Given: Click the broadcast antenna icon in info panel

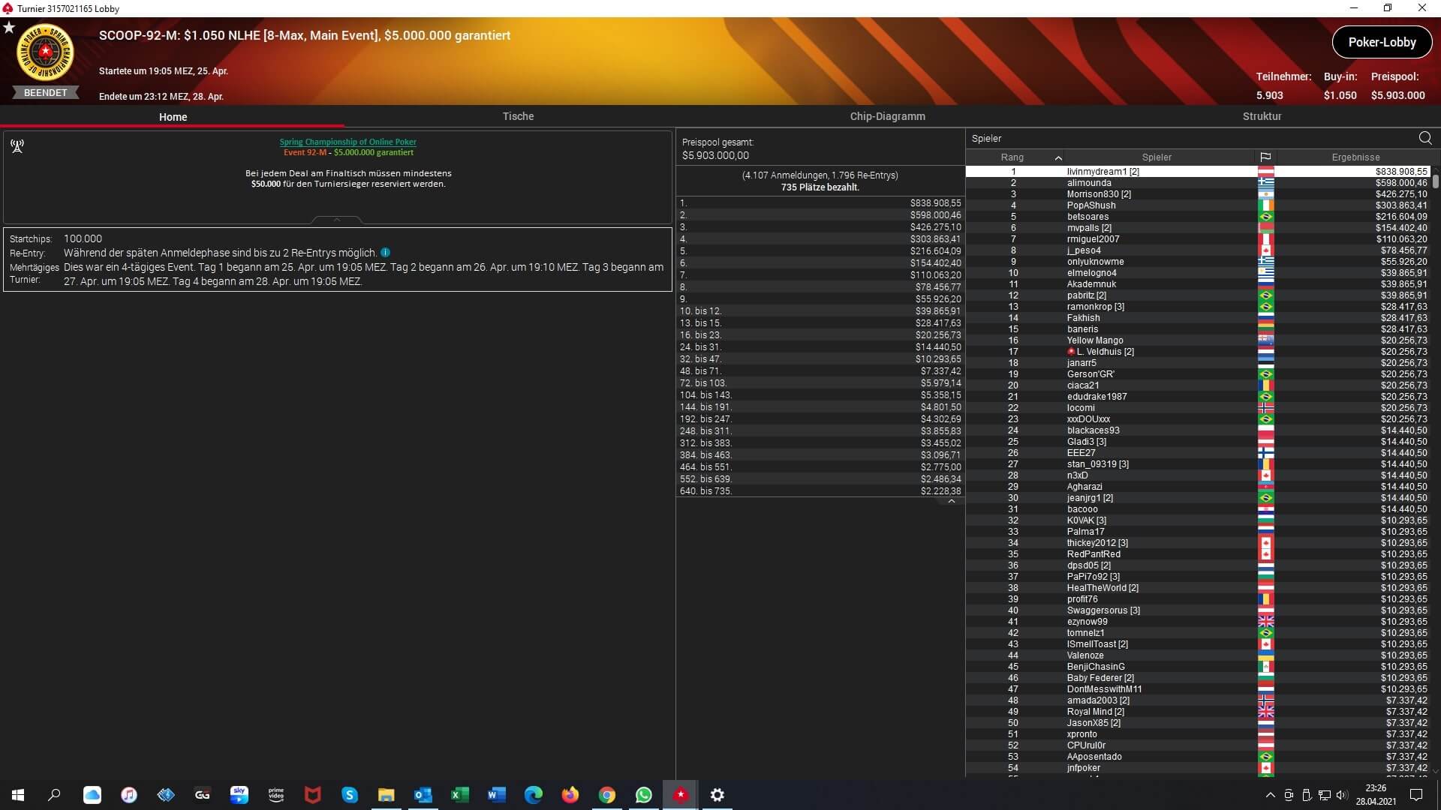Looking at the screenshot, I should tap(17, 145).
